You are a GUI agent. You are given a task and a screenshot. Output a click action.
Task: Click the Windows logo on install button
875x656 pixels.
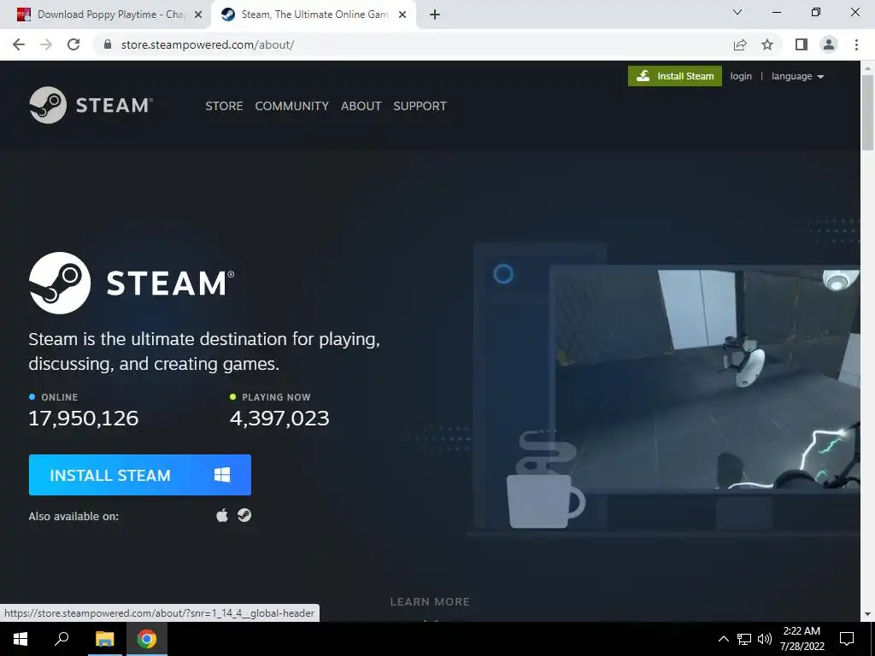tap(222, 475)
